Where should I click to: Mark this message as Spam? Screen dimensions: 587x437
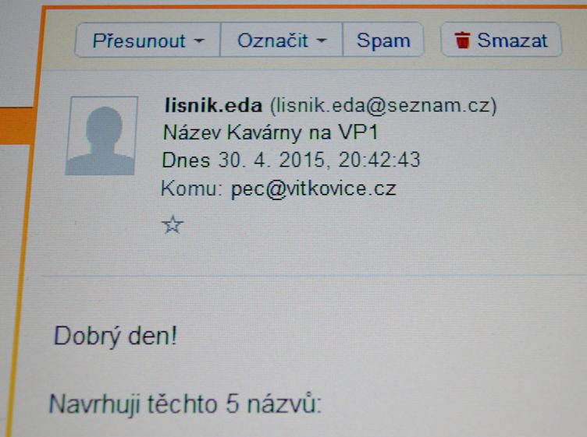tap(383, 40)
